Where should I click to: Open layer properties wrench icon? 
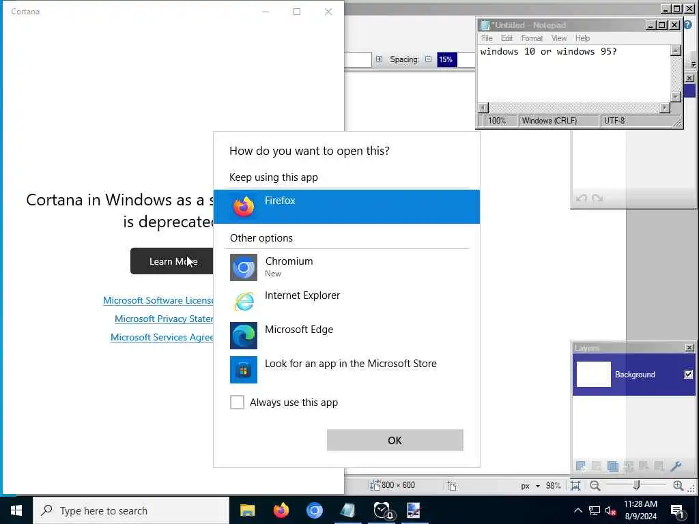point(676,467)
